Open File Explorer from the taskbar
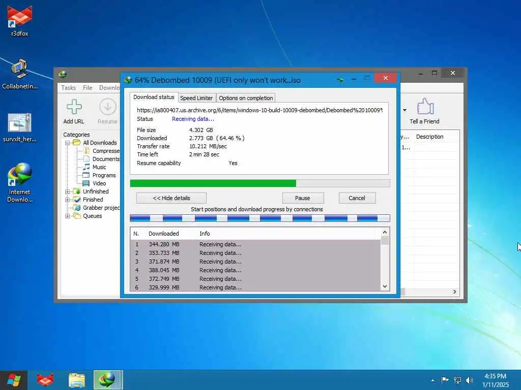The image size is (521, 390). click(77, 380)
